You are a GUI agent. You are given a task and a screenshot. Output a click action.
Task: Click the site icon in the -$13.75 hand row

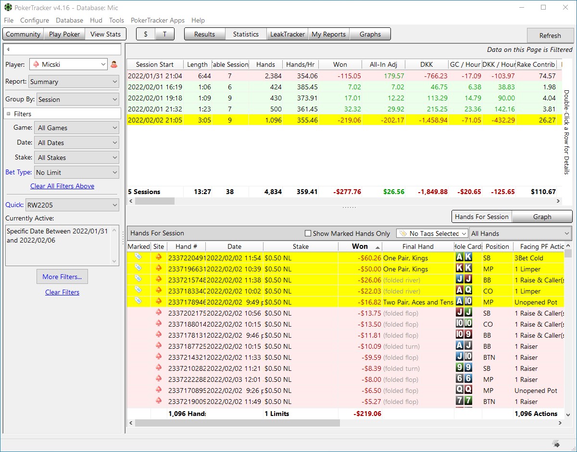pos(159,312)
